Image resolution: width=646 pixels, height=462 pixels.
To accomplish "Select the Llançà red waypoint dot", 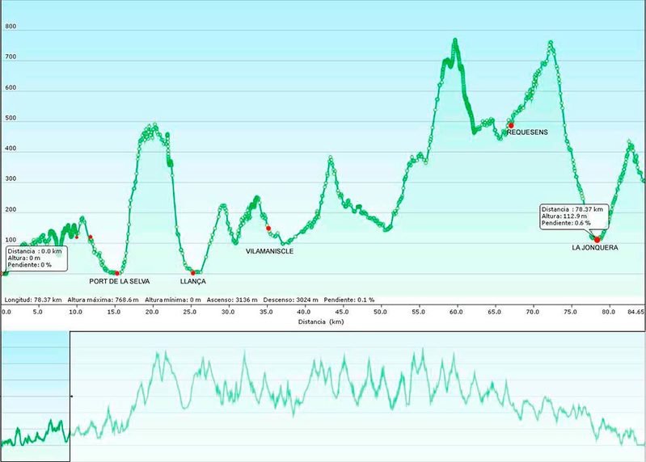I will coord(193,273).
